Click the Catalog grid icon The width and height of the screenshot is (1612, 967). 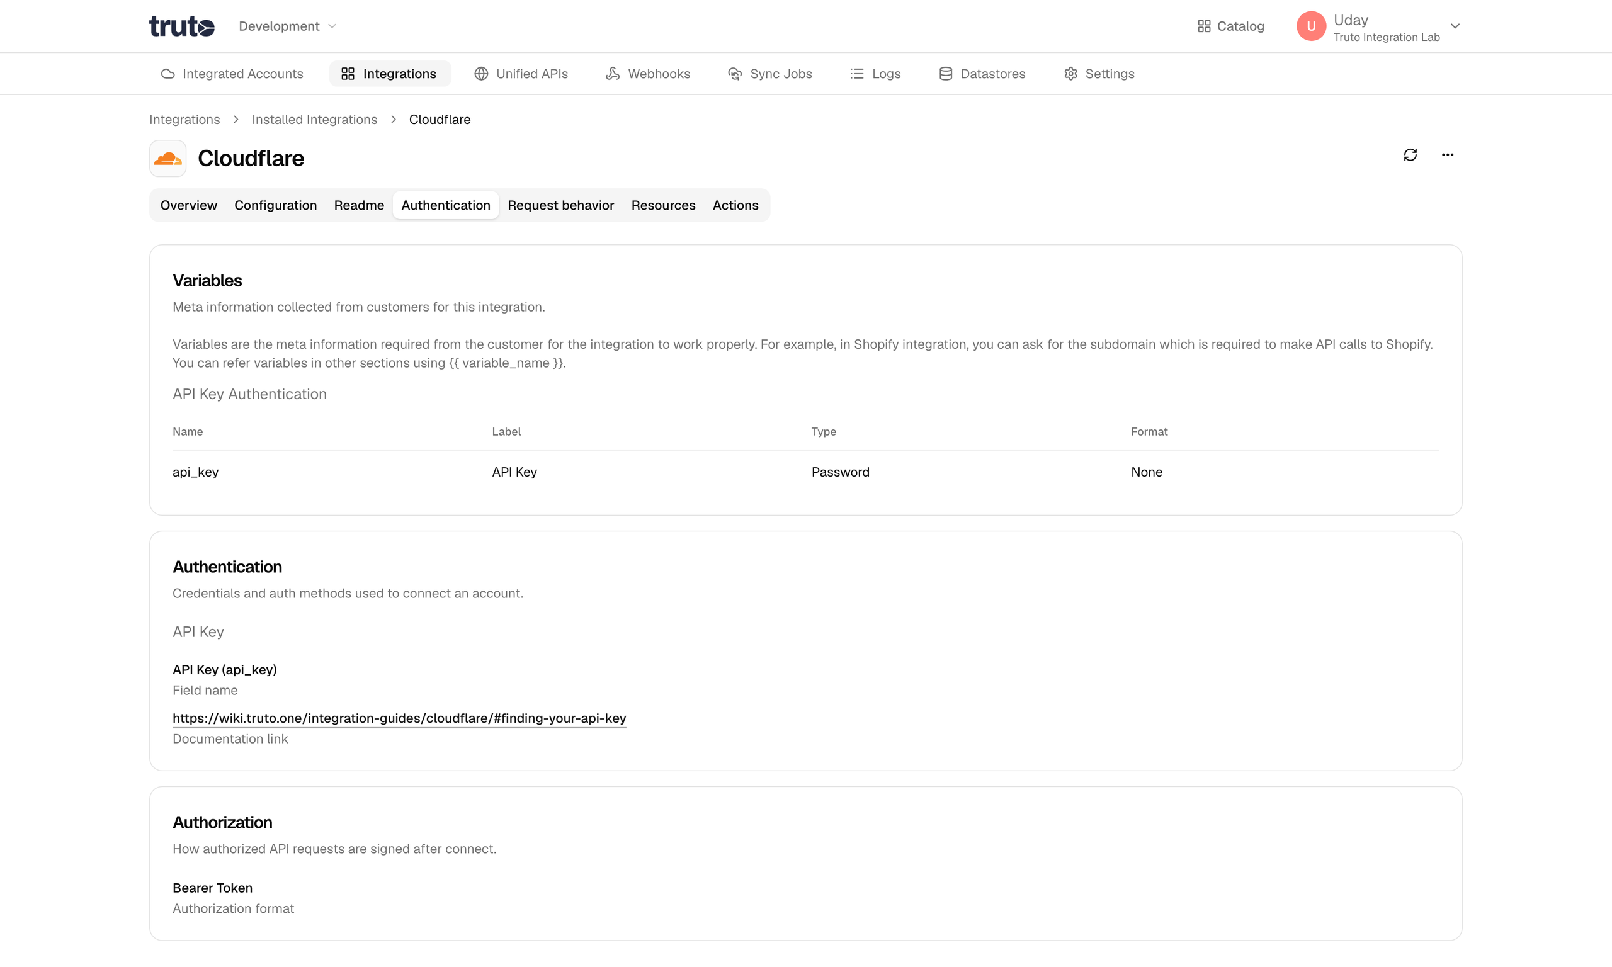[1204, 26]
